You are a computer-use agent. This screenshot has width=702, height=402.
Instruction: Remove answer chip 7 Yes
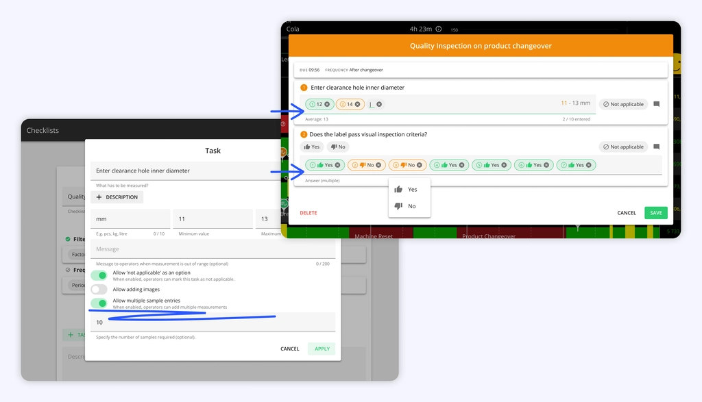(x=589, y=165)
